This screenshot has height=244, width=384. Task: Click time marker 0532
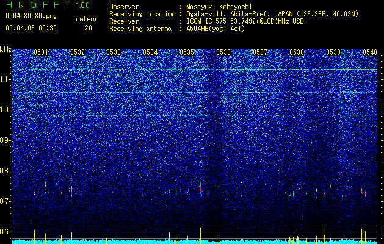(78, 52)
